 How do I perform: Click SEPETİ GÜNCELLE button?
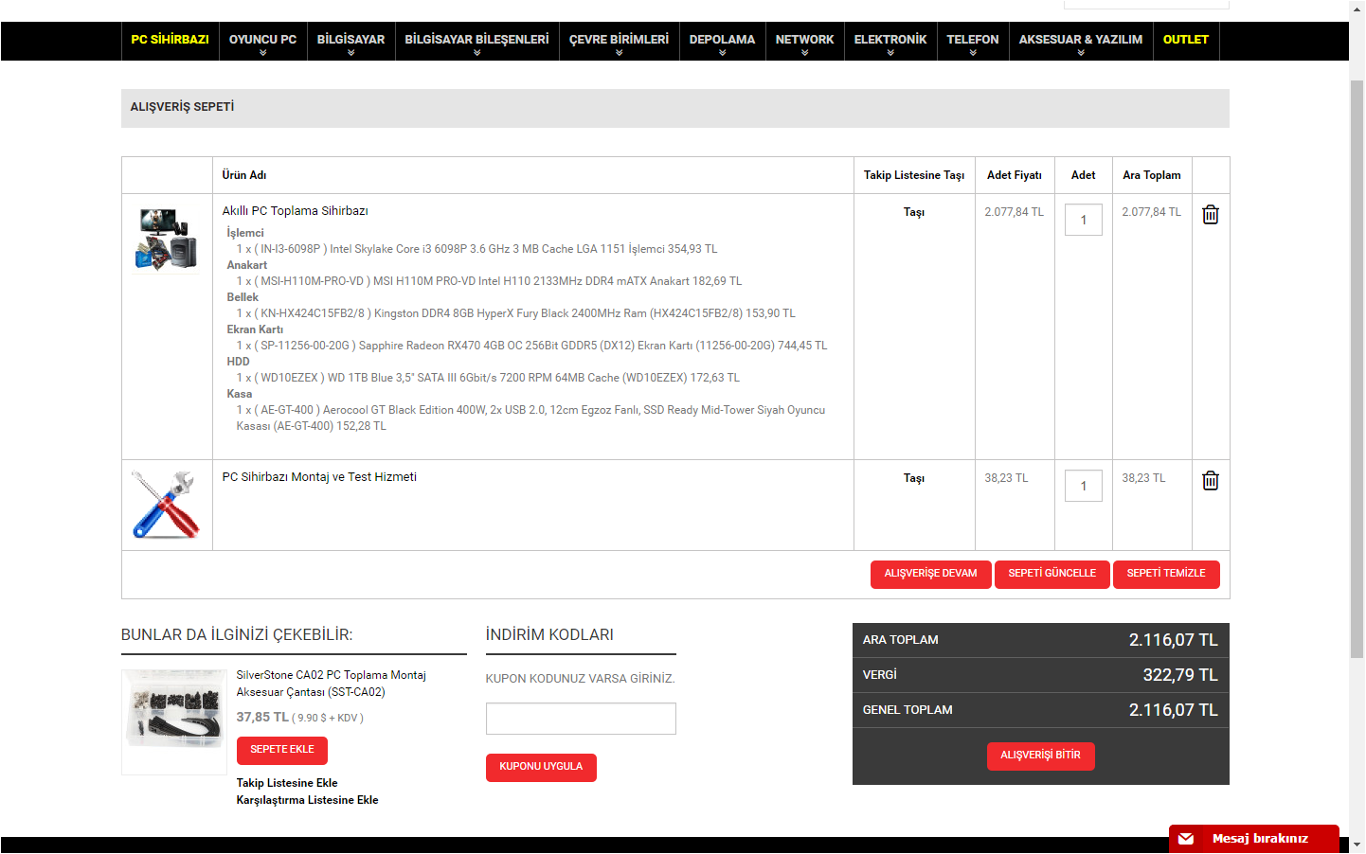click(1052, 574)
